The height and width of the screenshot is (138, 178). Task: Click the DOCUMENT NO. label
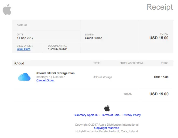(57, 46)
